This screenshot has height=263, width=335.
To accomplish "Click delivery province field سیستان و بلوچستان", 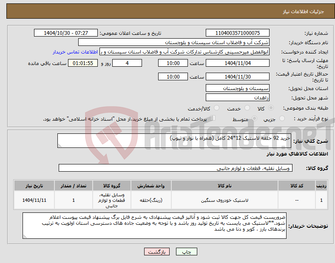I will [x=237, y=88].
